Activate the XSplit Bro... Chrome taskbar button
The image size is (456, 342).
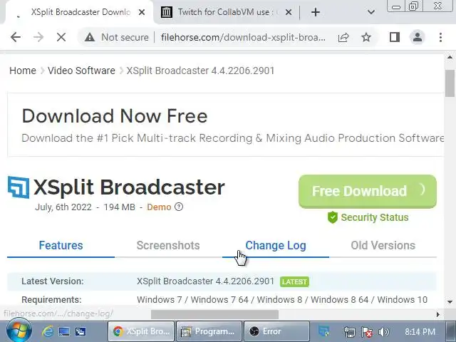point(141,331)
